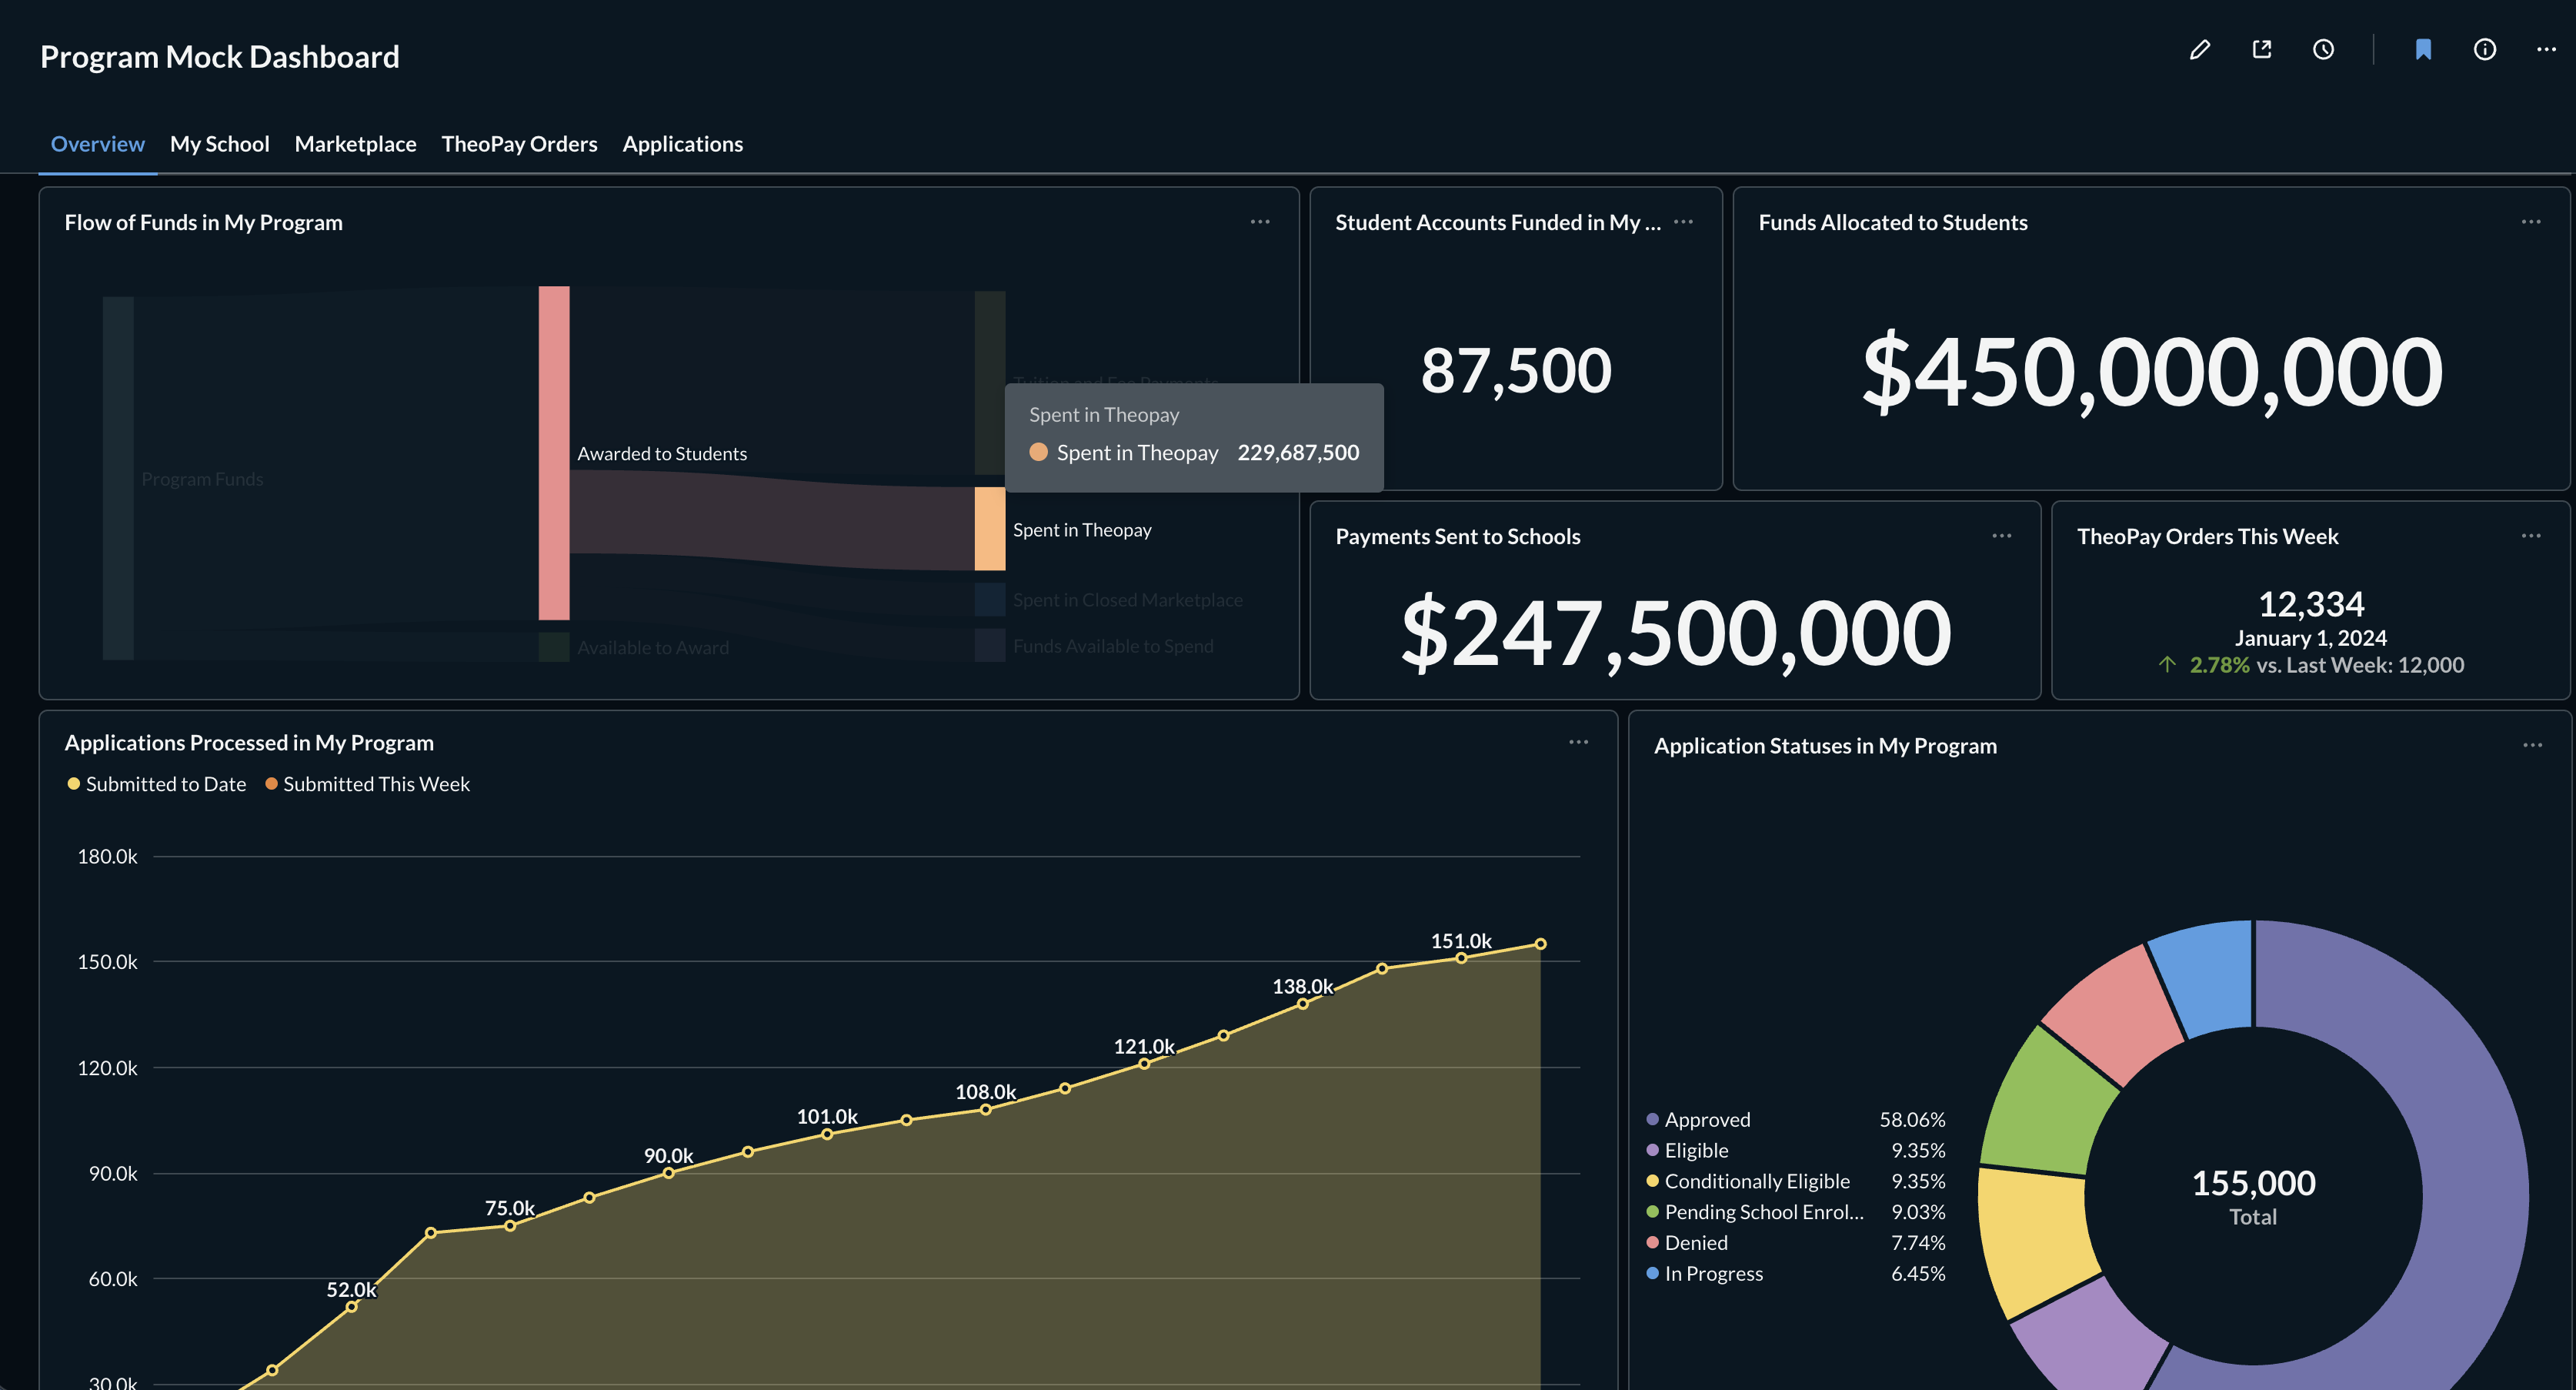Go to the Marketplace tab

(x=356, y=144)
